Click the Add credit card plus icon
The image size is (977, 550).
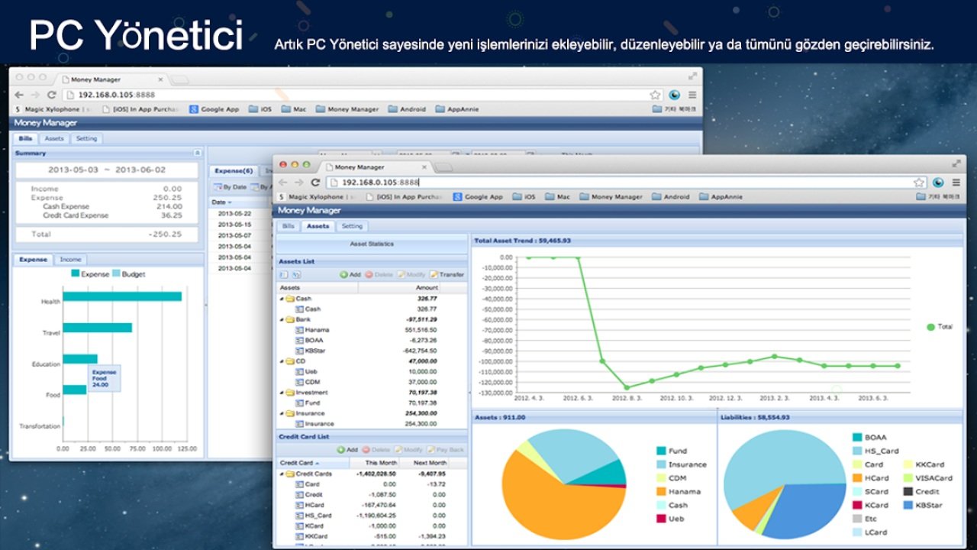[x=341, y=450]
